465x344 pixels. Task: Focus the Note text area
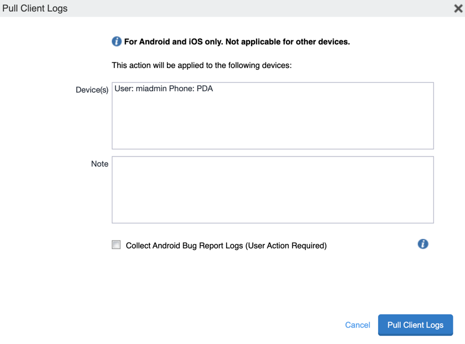pos(273,190)
